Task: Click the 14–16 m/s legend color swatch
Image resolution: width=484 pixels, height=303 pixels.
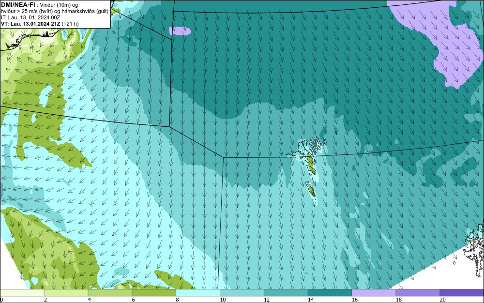Action: [330, 292]
